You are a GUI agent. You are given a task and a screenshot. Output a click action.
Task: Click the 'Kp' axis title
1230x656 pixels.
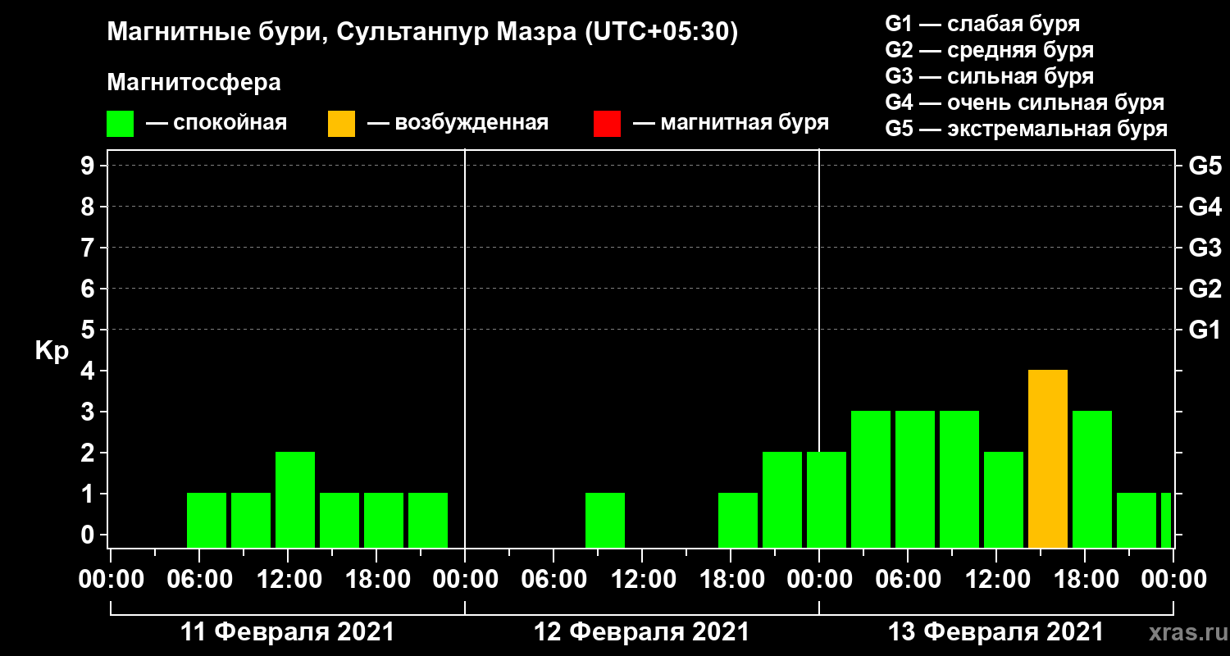tap(52, 351)
